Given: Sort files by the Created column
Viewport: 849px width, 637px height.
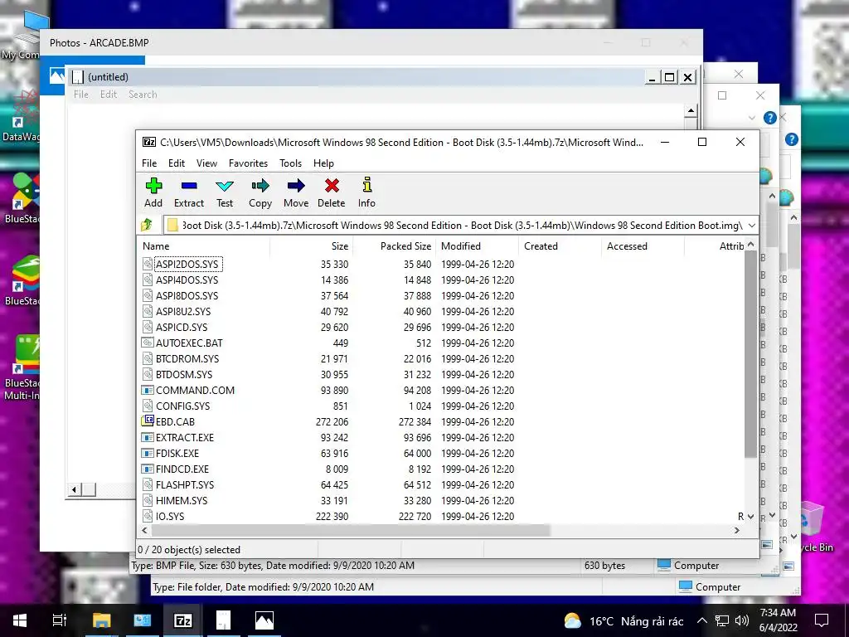Looking at the screenshot, I should [560, 246].
